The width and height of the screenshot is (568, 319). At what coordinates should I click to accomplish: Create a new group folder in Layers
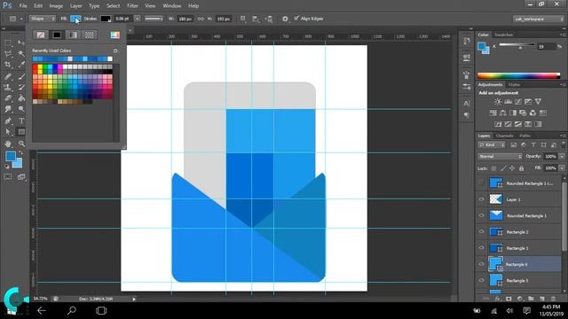pos(531,299)
